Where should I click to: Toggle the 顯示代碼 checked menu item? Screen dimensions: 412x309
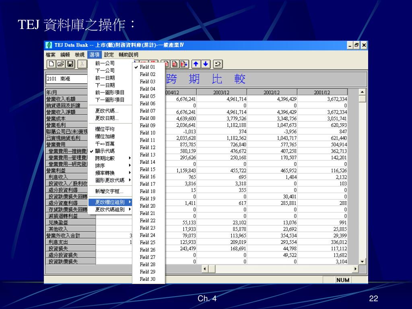tap(110, 151)
